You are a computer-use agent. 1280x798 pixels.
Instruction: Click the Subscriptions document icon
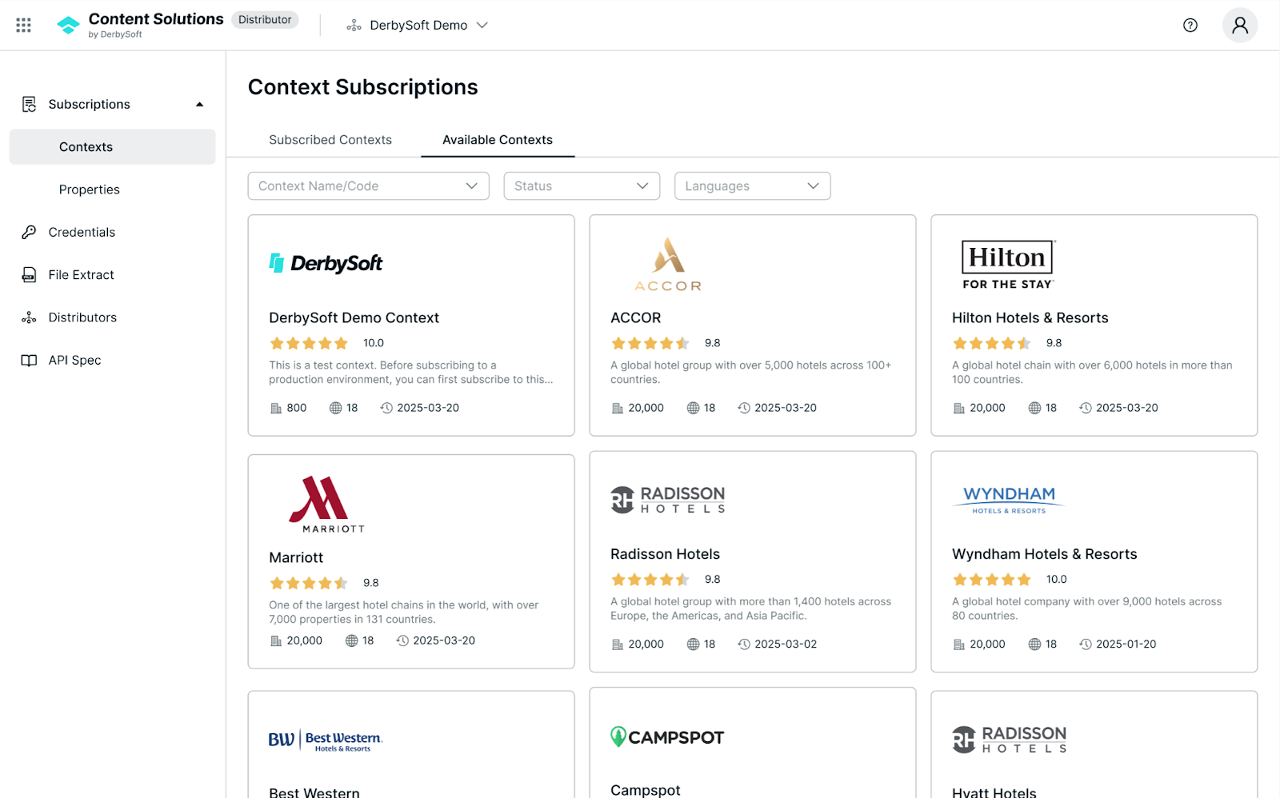[30, 104]
